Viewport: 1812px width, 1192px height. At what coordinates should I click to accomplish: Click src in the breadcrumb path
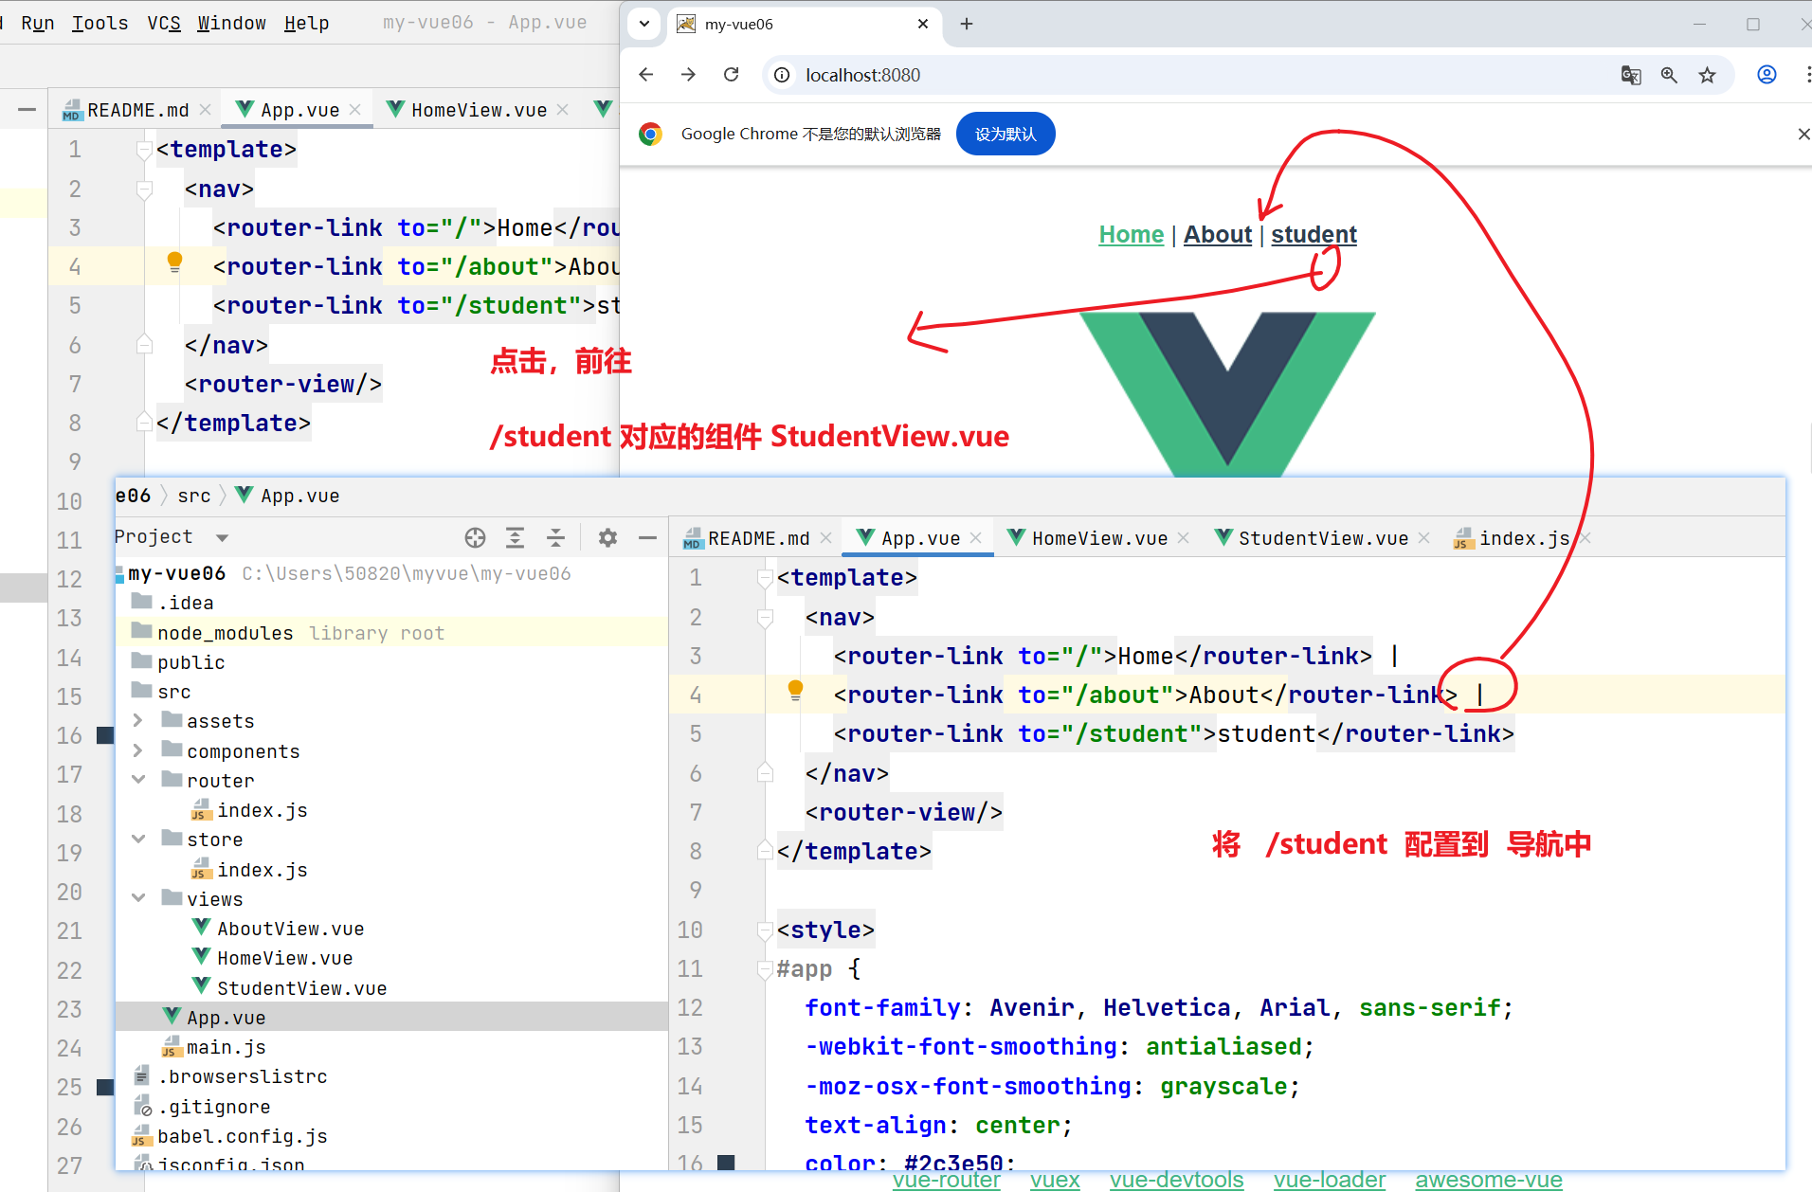[193, 496]
